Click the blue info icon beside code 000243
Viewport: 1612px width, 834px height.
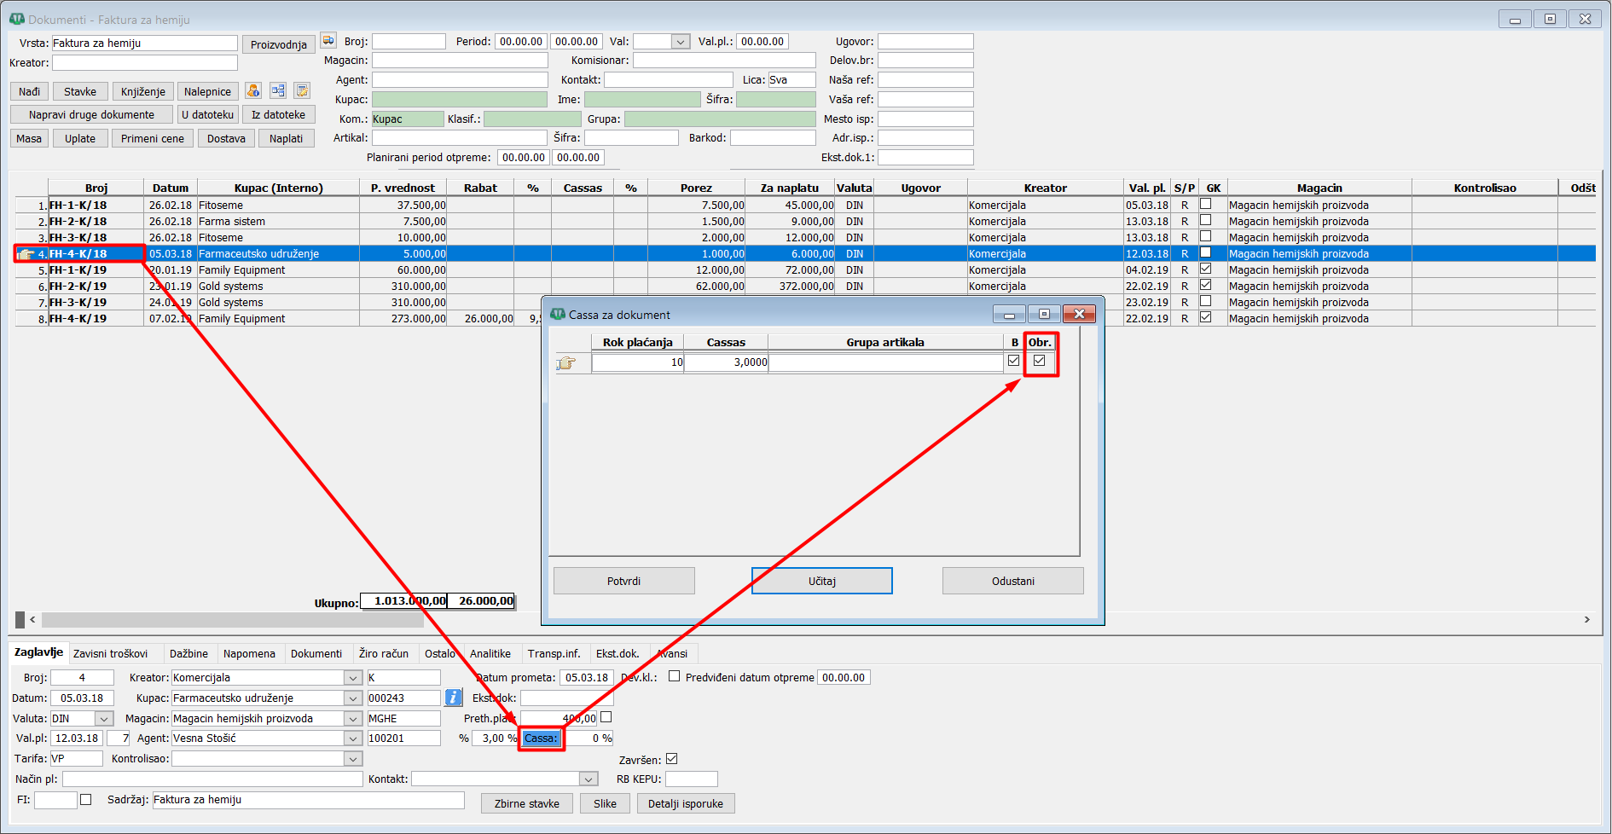pos(454,698)
